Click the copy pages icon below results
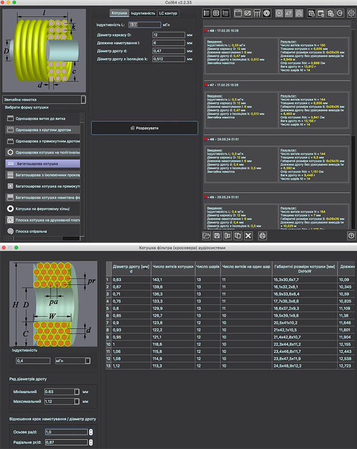The height and width of the screenshot is (449, 357). (x=238, y=236)
